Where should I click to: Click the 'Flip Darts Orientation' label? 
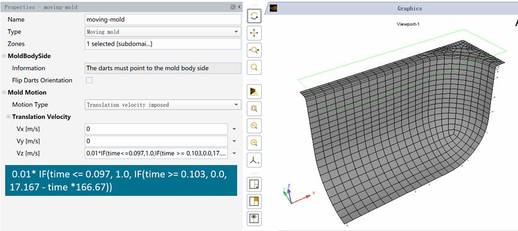pos(42,80)
